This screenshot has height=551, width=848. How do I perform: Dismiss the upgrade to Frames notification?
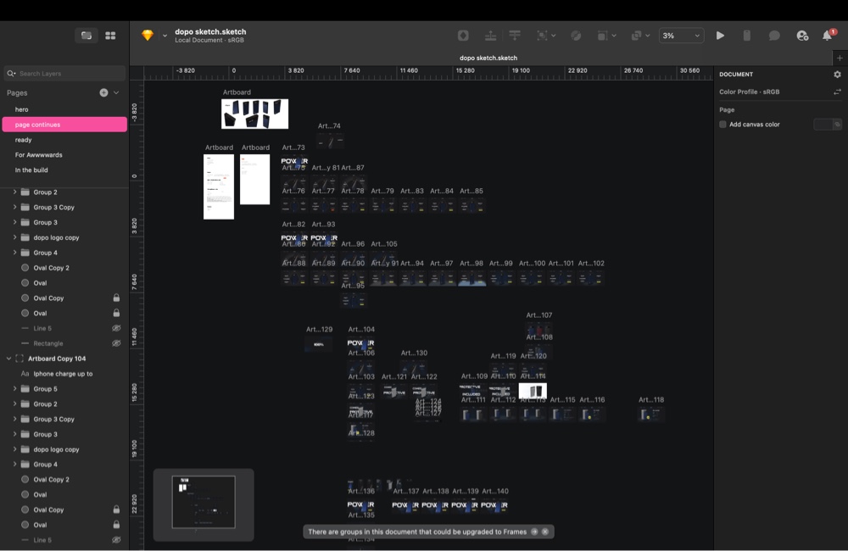pyautogui.click(x=545, y=532)
